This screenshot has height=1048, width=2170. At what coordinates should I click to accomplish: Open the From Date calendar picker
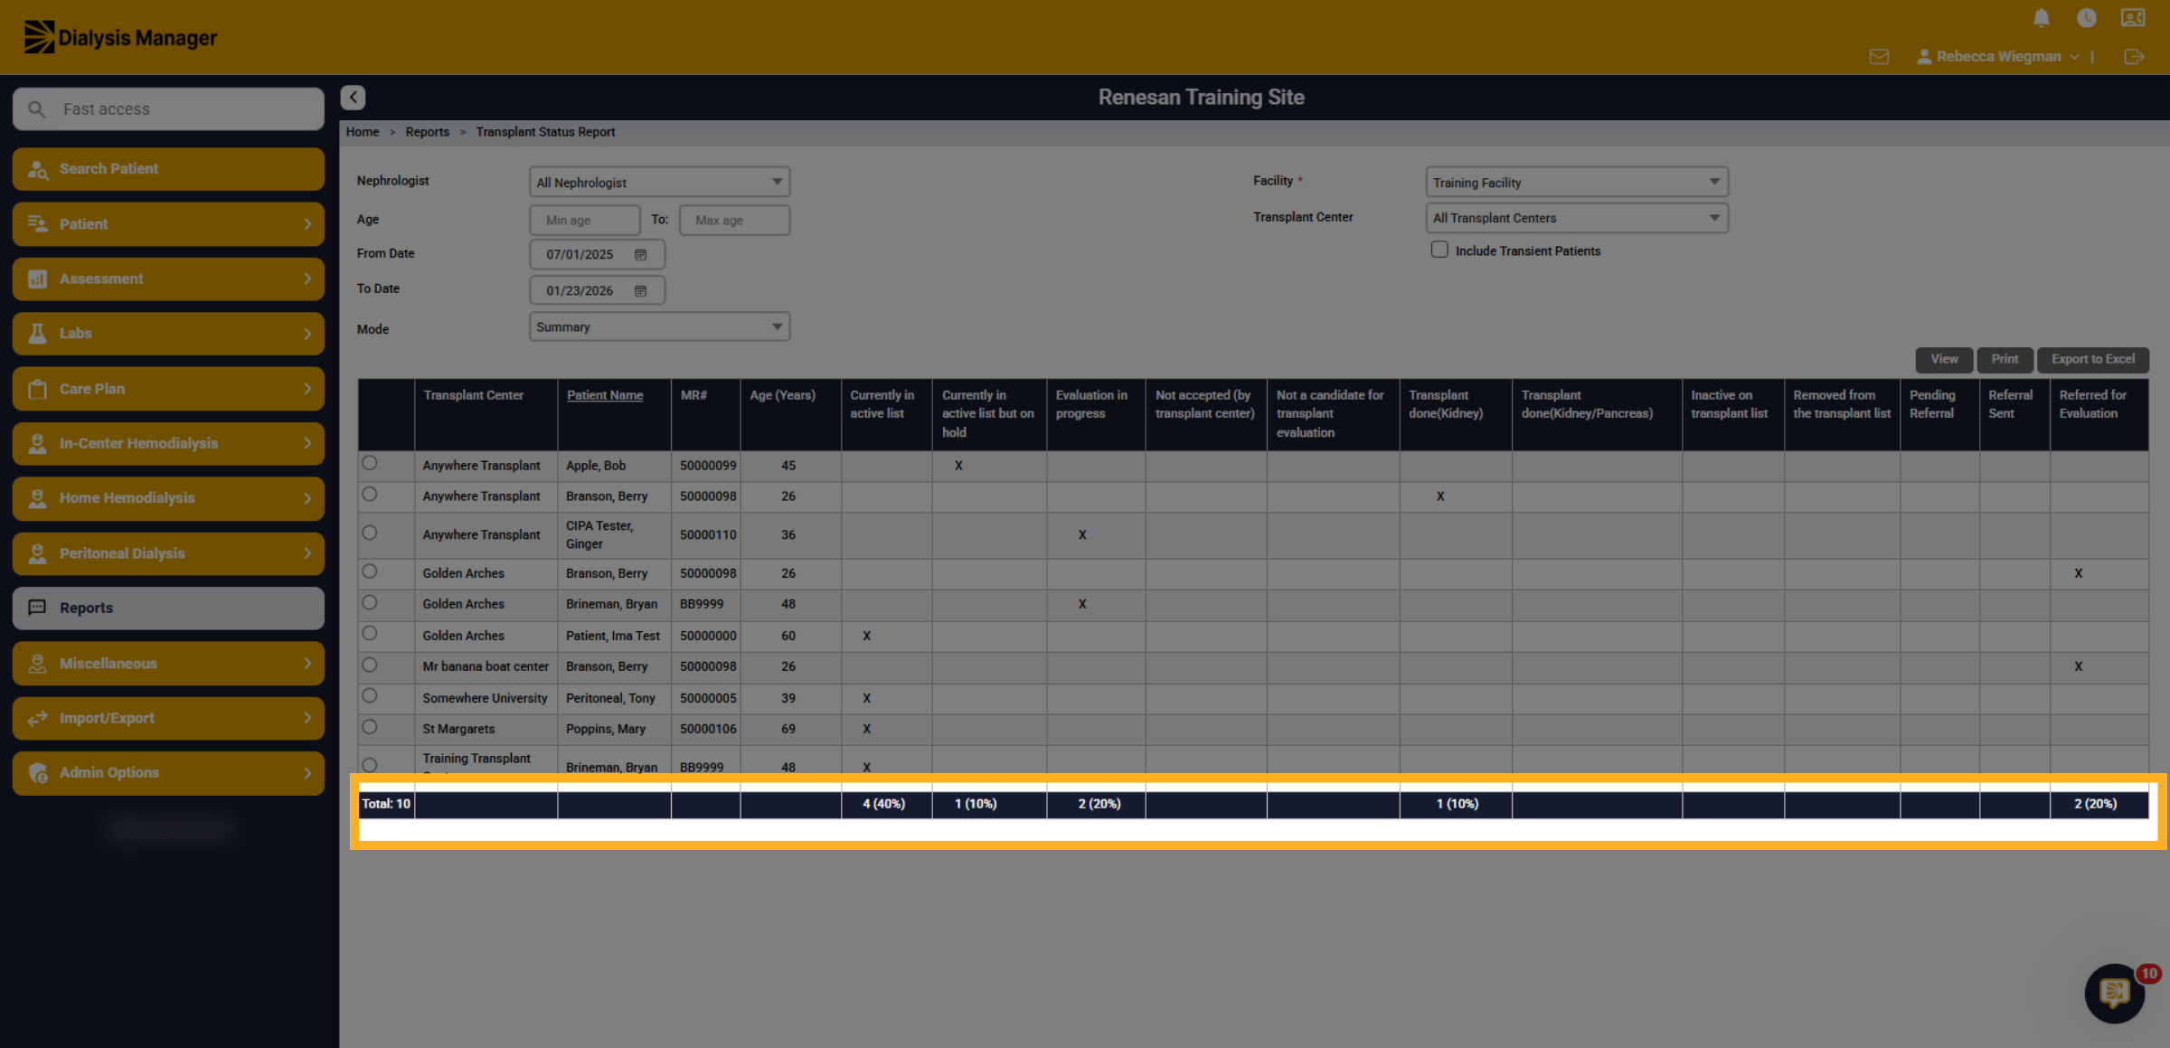click(x=640, y=255)
